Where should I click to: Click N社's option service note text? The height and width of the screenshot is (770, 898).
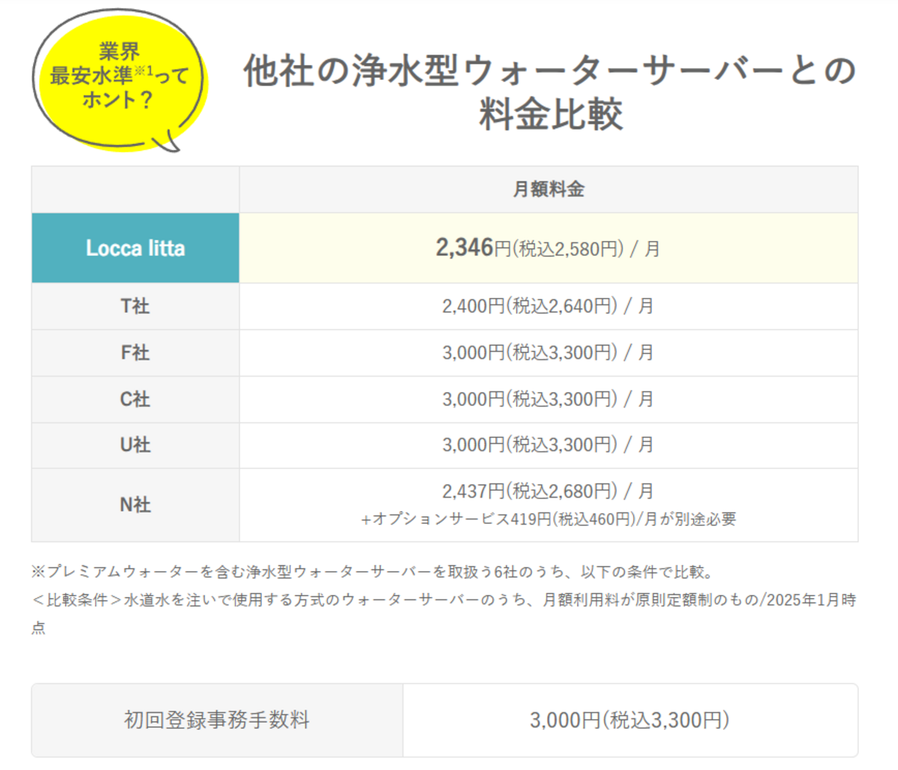pyautogui.click(x=549, y=519)
